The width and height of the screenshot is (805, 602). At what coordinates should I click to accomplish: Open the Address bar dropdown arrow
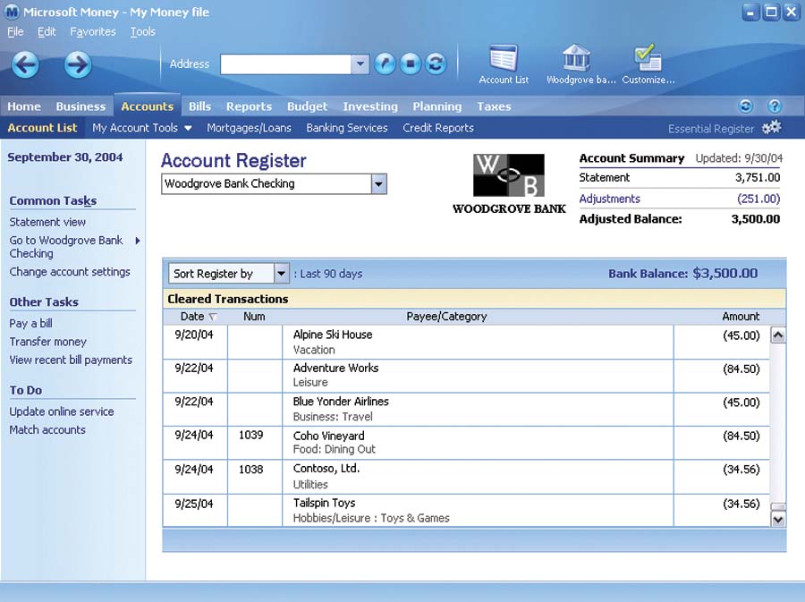(360, 64)
